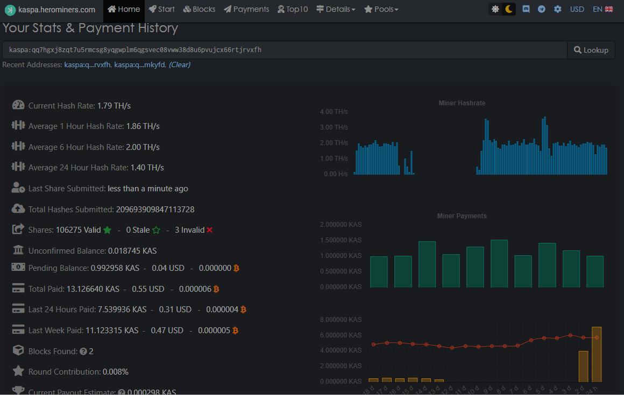Click the Round Contribution star icon
The width and height of the screenshot is (624, 395).
click(18, 371)
